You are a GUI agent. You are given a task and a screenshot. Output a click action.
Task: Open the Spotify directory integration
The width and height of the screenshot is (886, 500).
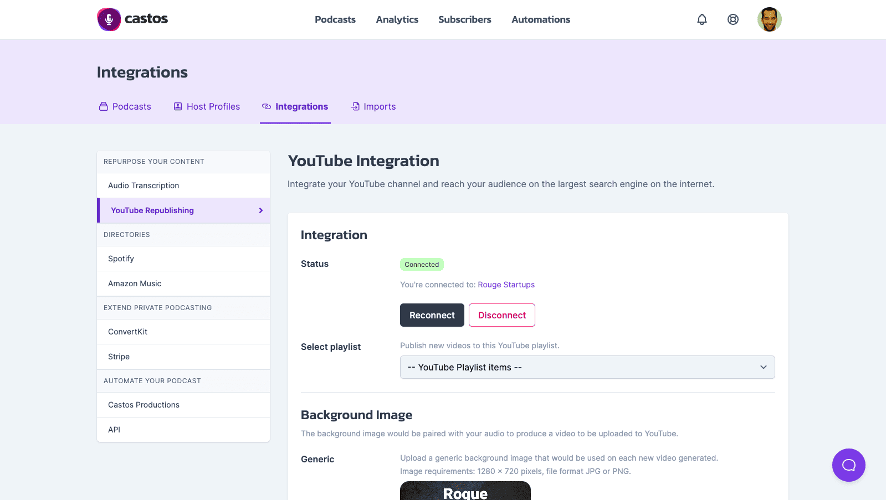183,259
